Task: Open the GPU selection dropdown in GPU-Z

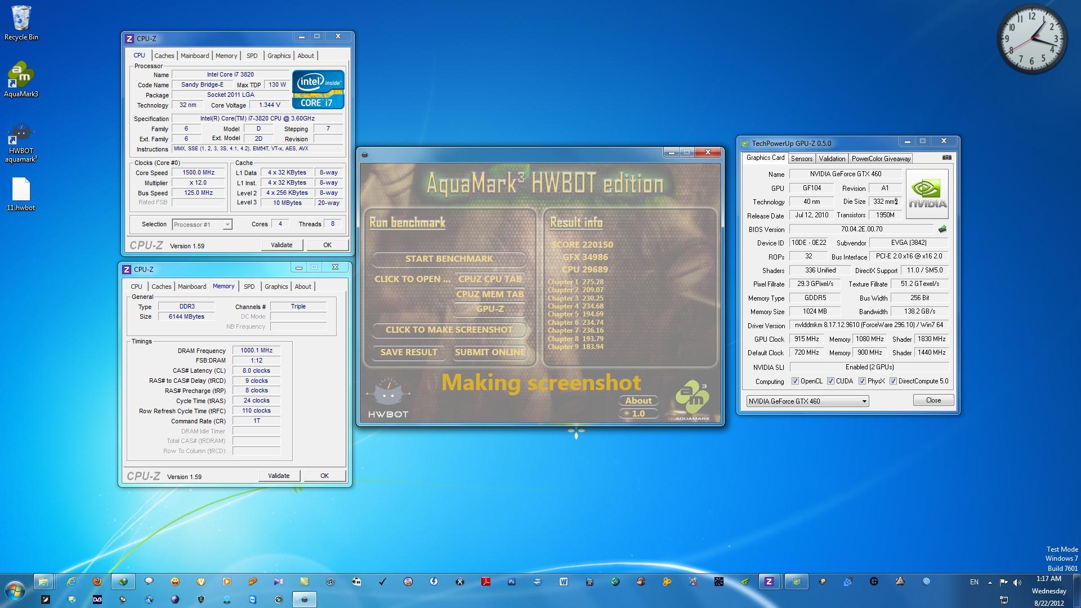Action: (x=807, y=401)
